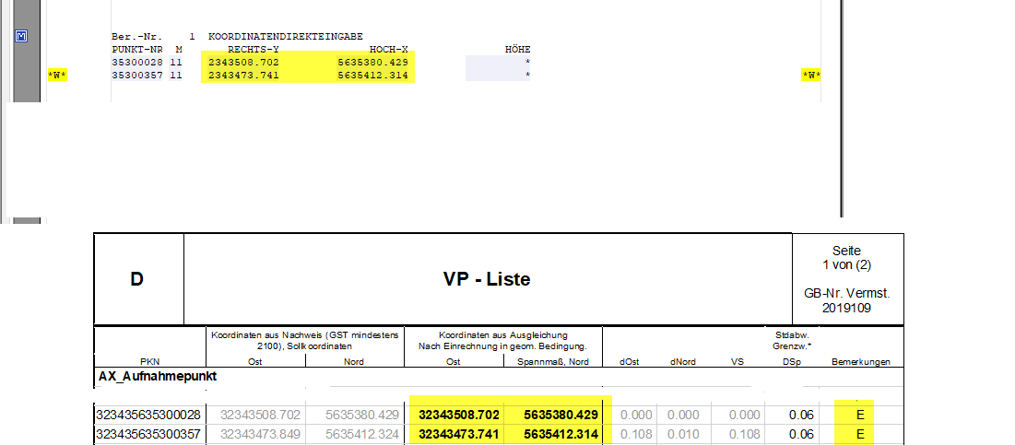Click the left yellow *W* warning marker
The height and width of the screenshot is (445, 1015).
tap(57, 76)
